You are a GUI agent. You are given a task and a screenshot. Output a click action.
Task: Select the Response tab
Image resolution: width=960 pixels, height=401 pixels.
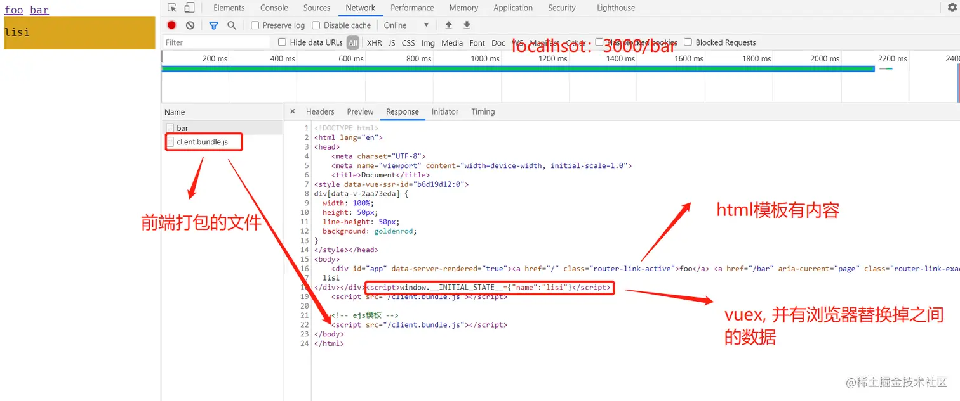403,111
